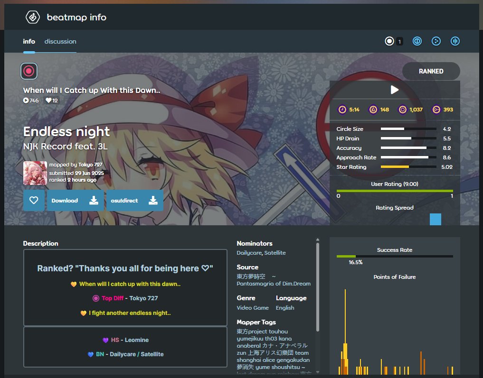
Task: Open the discussion tab
Action: 60,42
